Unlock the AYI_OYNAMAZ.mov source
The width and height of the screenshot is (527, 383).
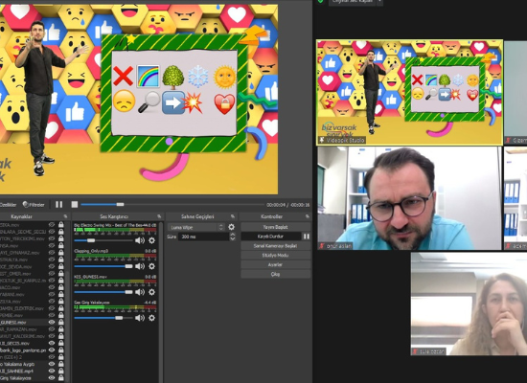click(60, 253)
